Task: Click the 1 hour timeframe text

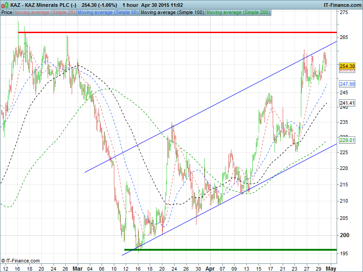Action: [x=129, y=5]
